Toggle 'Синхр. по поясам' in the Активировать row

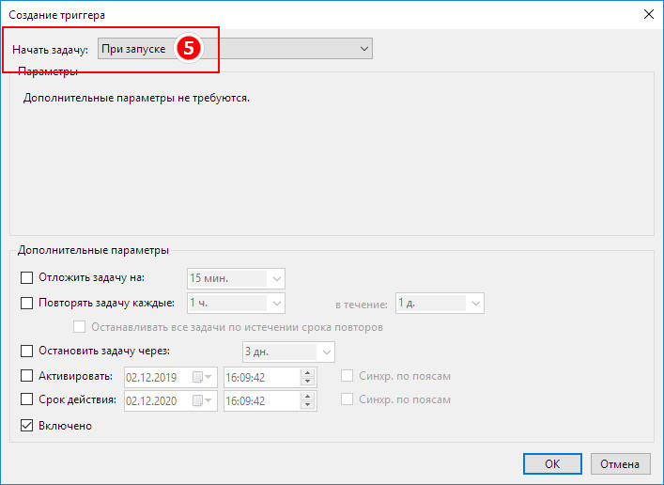click(x=347, y=376)
